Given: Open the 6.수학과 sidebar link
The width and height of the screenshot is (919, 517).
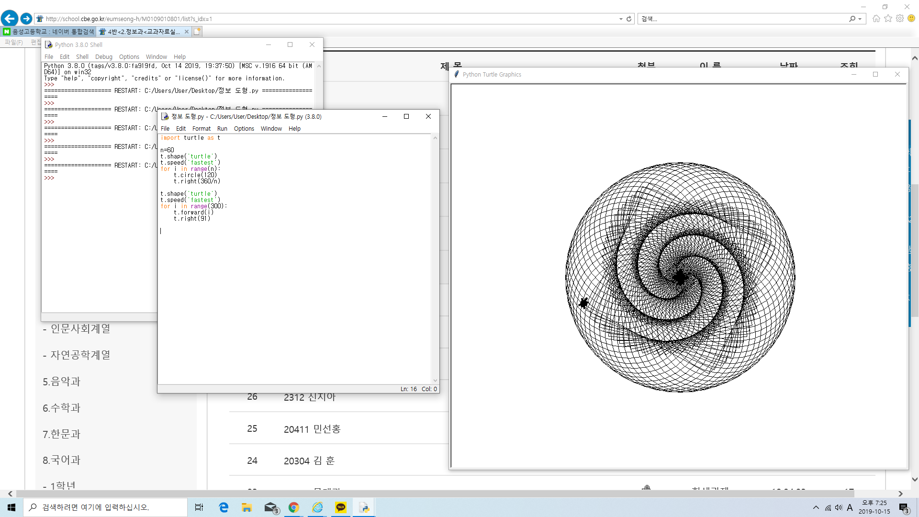Looking at the screenshot, I should [62, 408].
